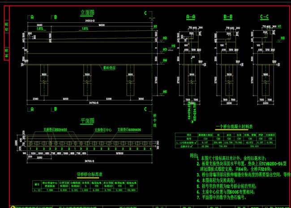The width and height of the screenshot is (291, 208).
Task: Click note 1 about 本图尺寸除标高以米计外
Action: click(231, 158)
